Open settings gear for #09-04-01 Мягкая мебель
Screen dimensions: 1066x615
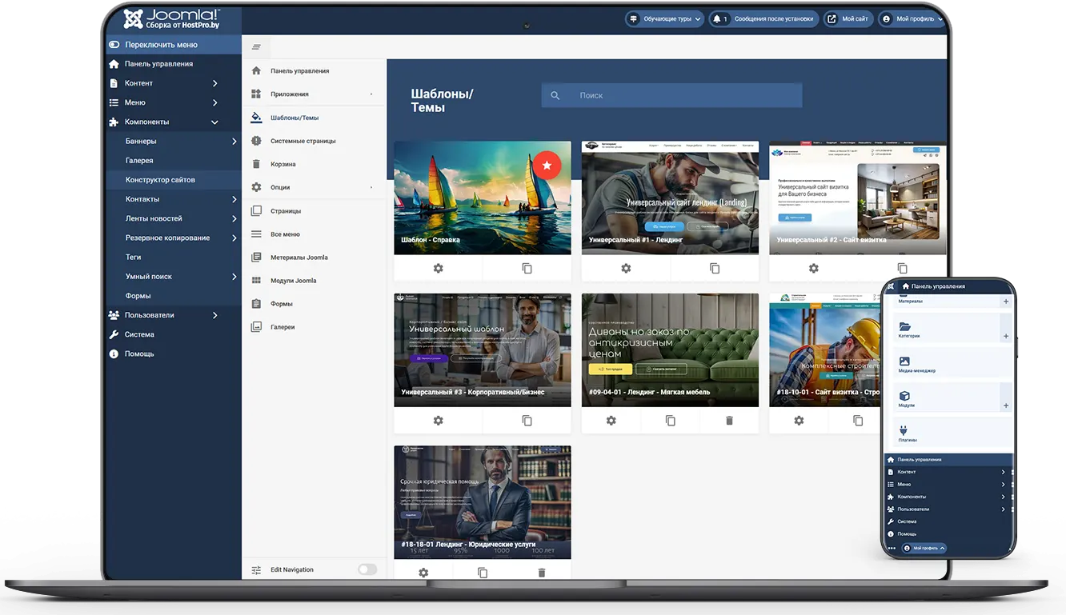click(611, 421)
